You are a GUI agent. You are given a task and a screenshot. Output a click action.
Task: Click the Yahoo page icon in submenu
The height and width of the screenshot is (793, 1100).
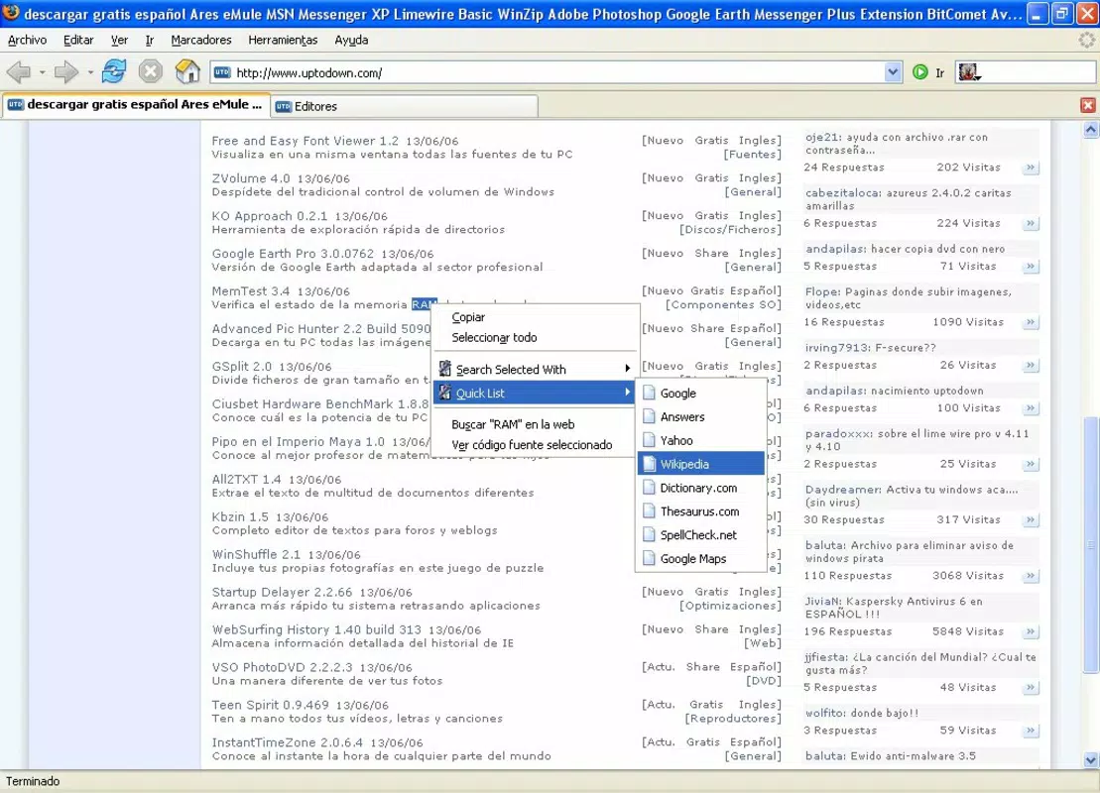(x=649, y=440)
